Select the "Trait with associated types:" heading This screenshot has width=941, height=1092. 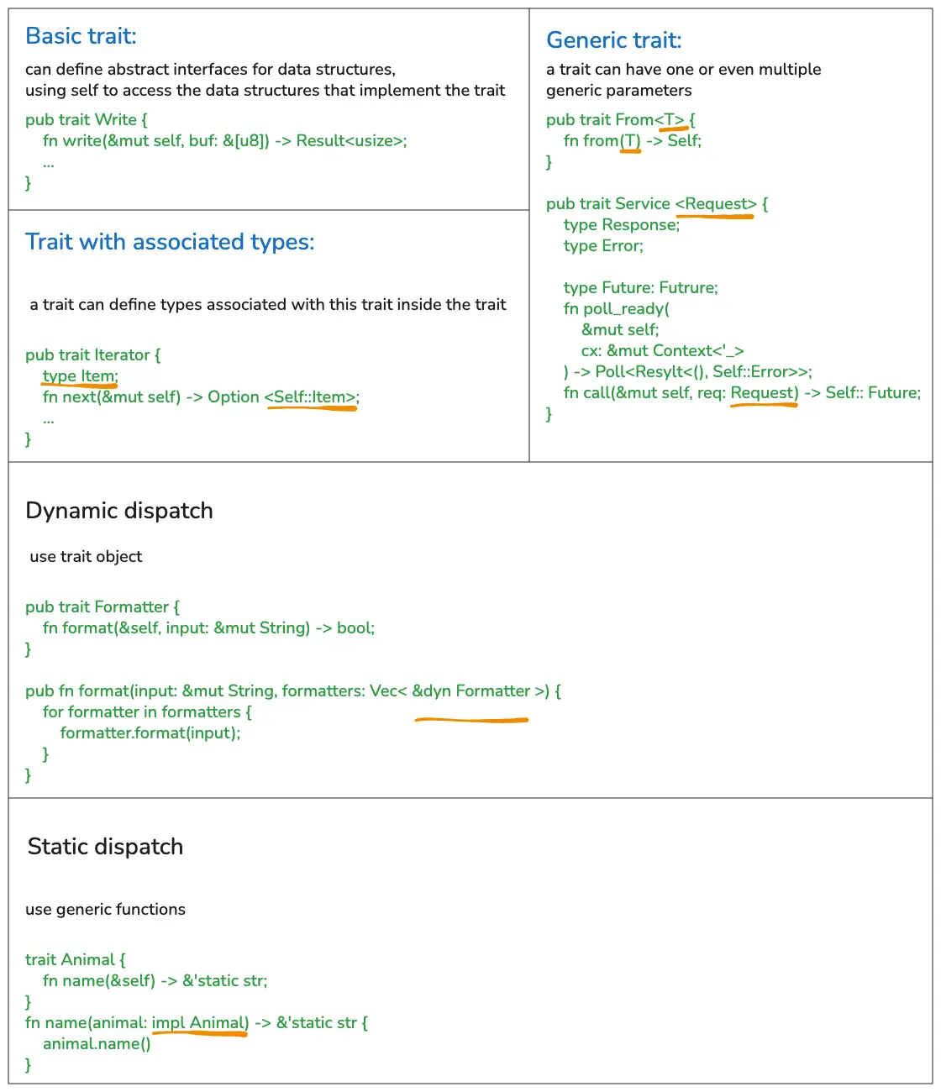click(x=170, y=242)
